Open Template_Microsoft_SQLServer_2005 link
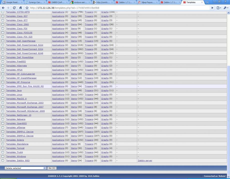 (x=25, y=111)
